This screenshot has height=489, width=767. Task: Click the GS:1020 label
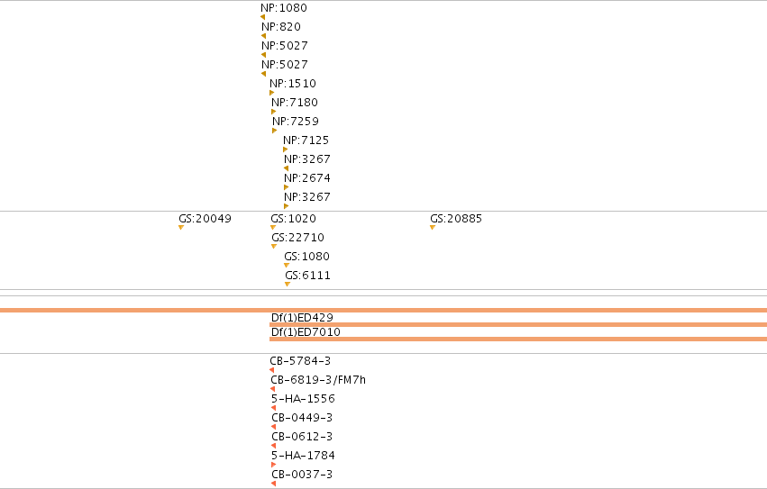[x=294, y=219]
